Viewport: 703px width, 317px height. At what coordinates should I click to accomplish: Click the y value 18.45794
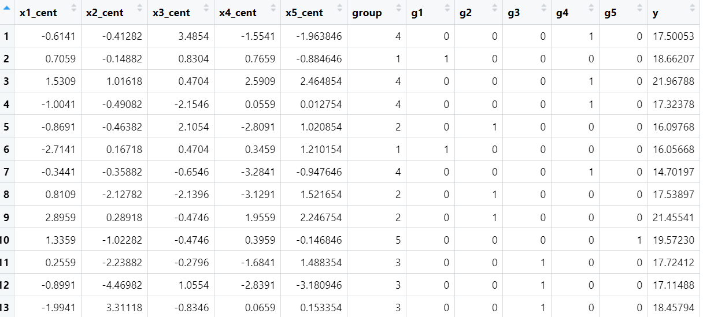pos(674,308)
